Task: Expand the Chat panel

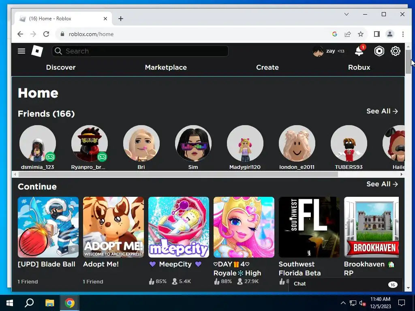Action: point(346,284)
